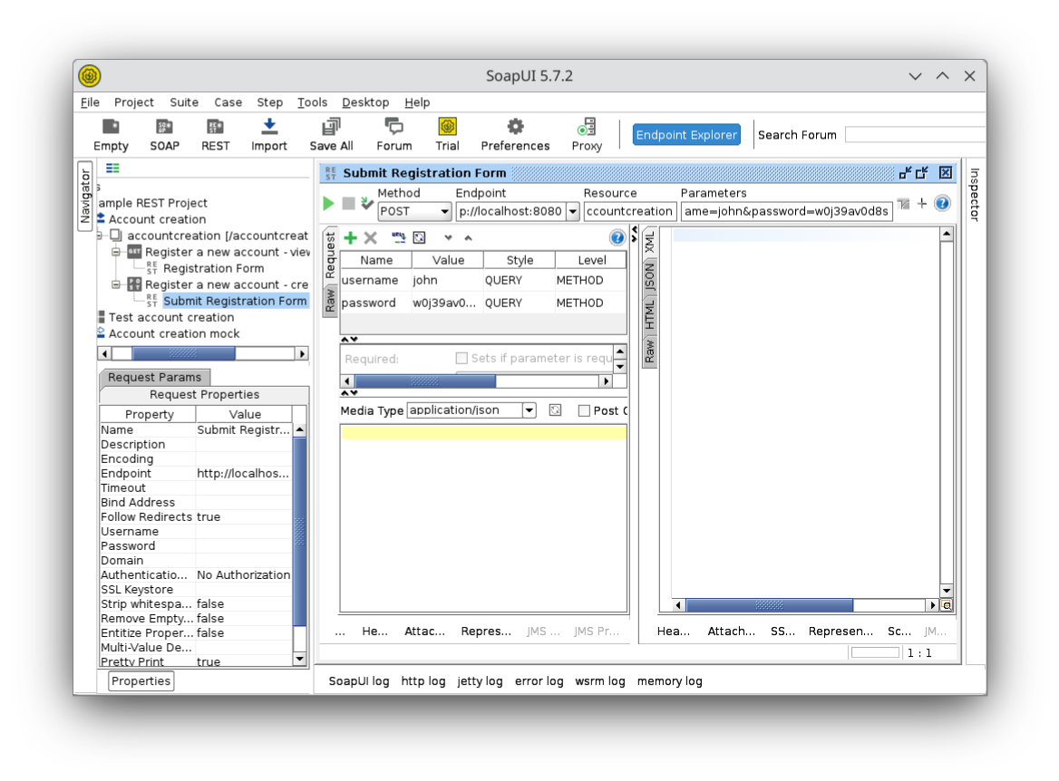Open the Tools menu
The width and height of the screenshot is (1059, 781).
(312, 102)
